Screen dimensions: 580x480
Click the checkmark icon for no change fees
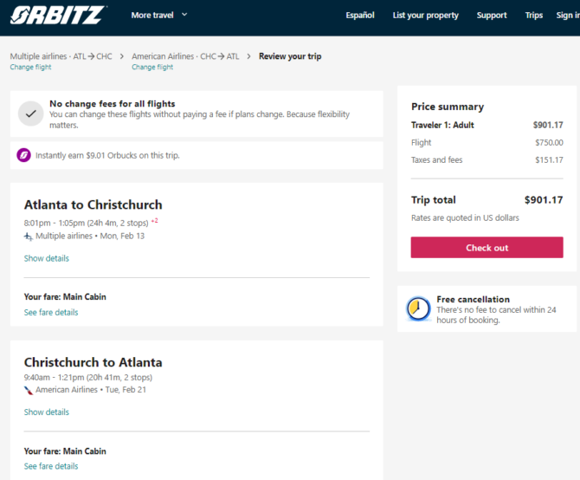pyautogui.click(x=30, y=114)
